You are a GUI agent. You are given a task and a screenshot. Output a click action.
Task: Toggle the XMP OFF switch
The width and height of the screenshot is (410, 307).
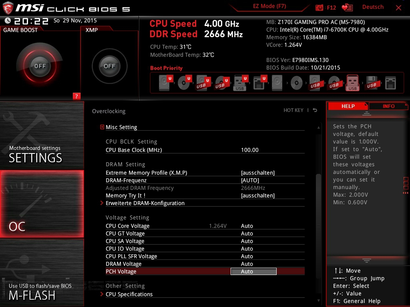109,66
